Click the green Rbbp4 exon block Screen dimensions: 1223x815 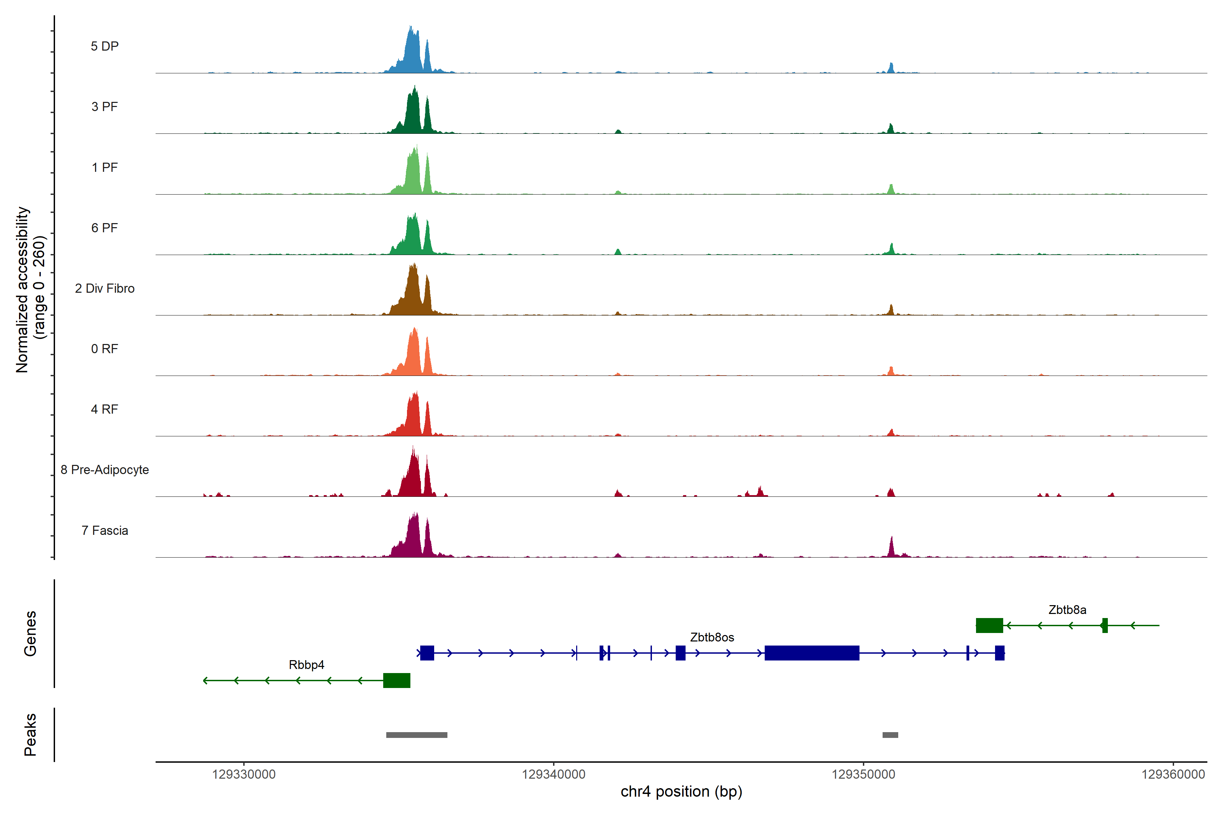pyautogui.click(x=397, y=681)
